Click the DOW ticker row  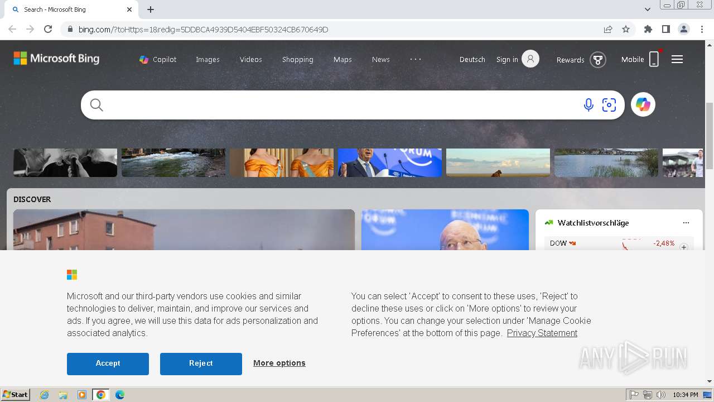tap(619, 244)
